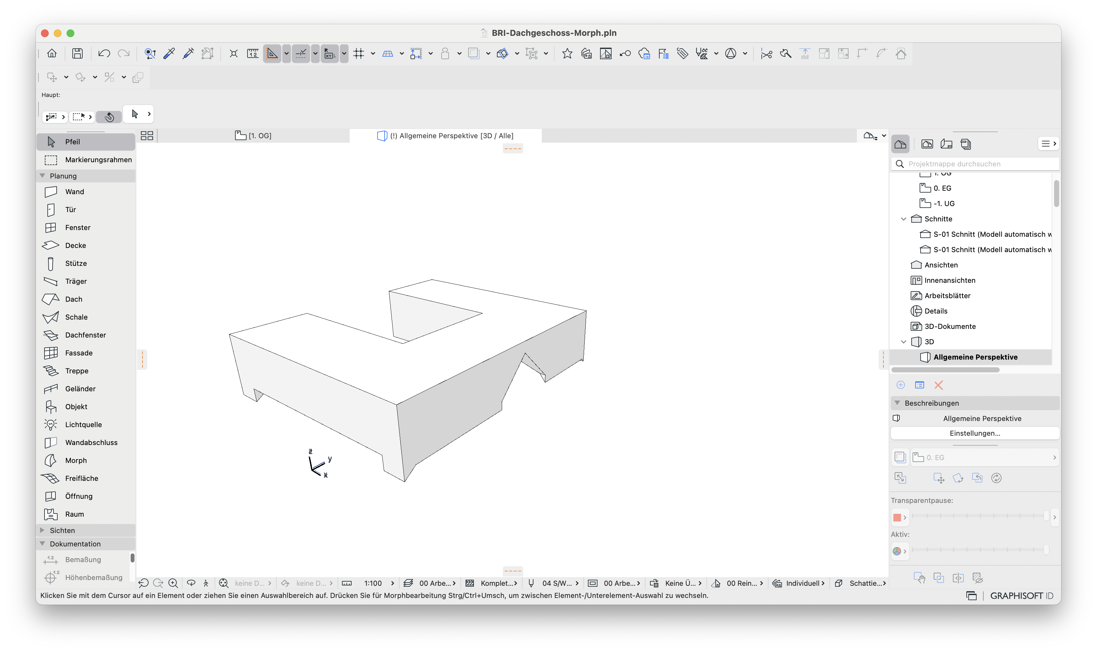Click the Einstellungen... button
The image size is (1097, 652).
[x=975, y=433]
